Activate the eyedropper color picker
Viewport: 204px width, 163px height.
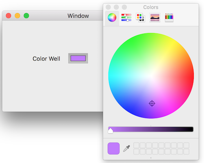126,148
